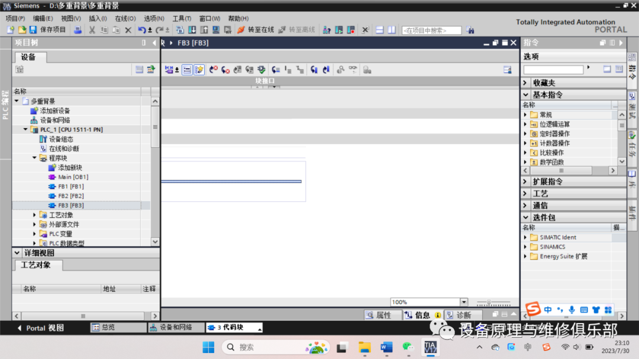Screen dimensions: 639x359
Task: Select FB1 [FB1] block
Action: 71,186
